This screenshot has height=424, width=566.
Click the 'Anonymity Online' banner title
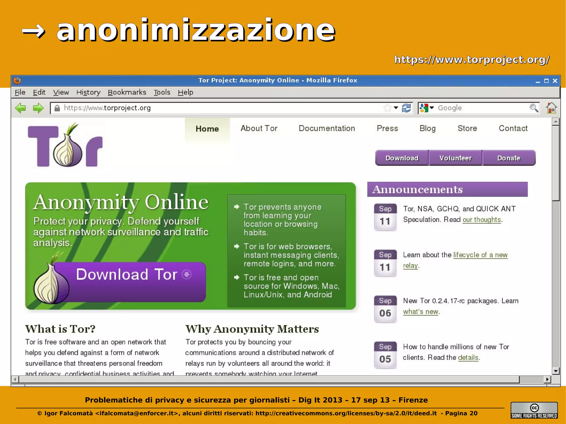121,202
